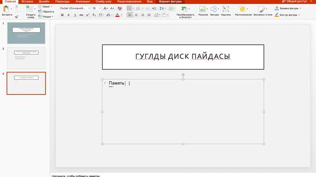Collapse the ribbon with the chevron
Screen dimensions: 316x177
311,1
